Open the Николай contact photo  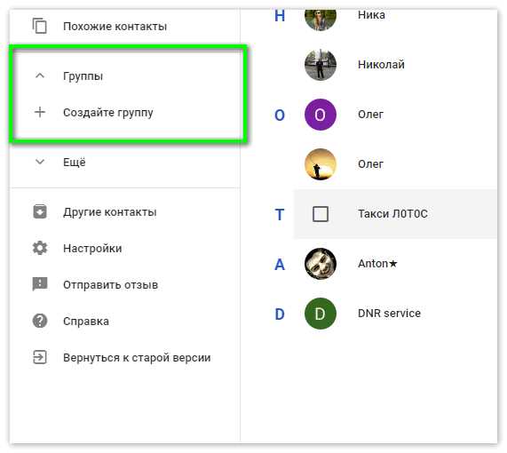tap(321, 65)
